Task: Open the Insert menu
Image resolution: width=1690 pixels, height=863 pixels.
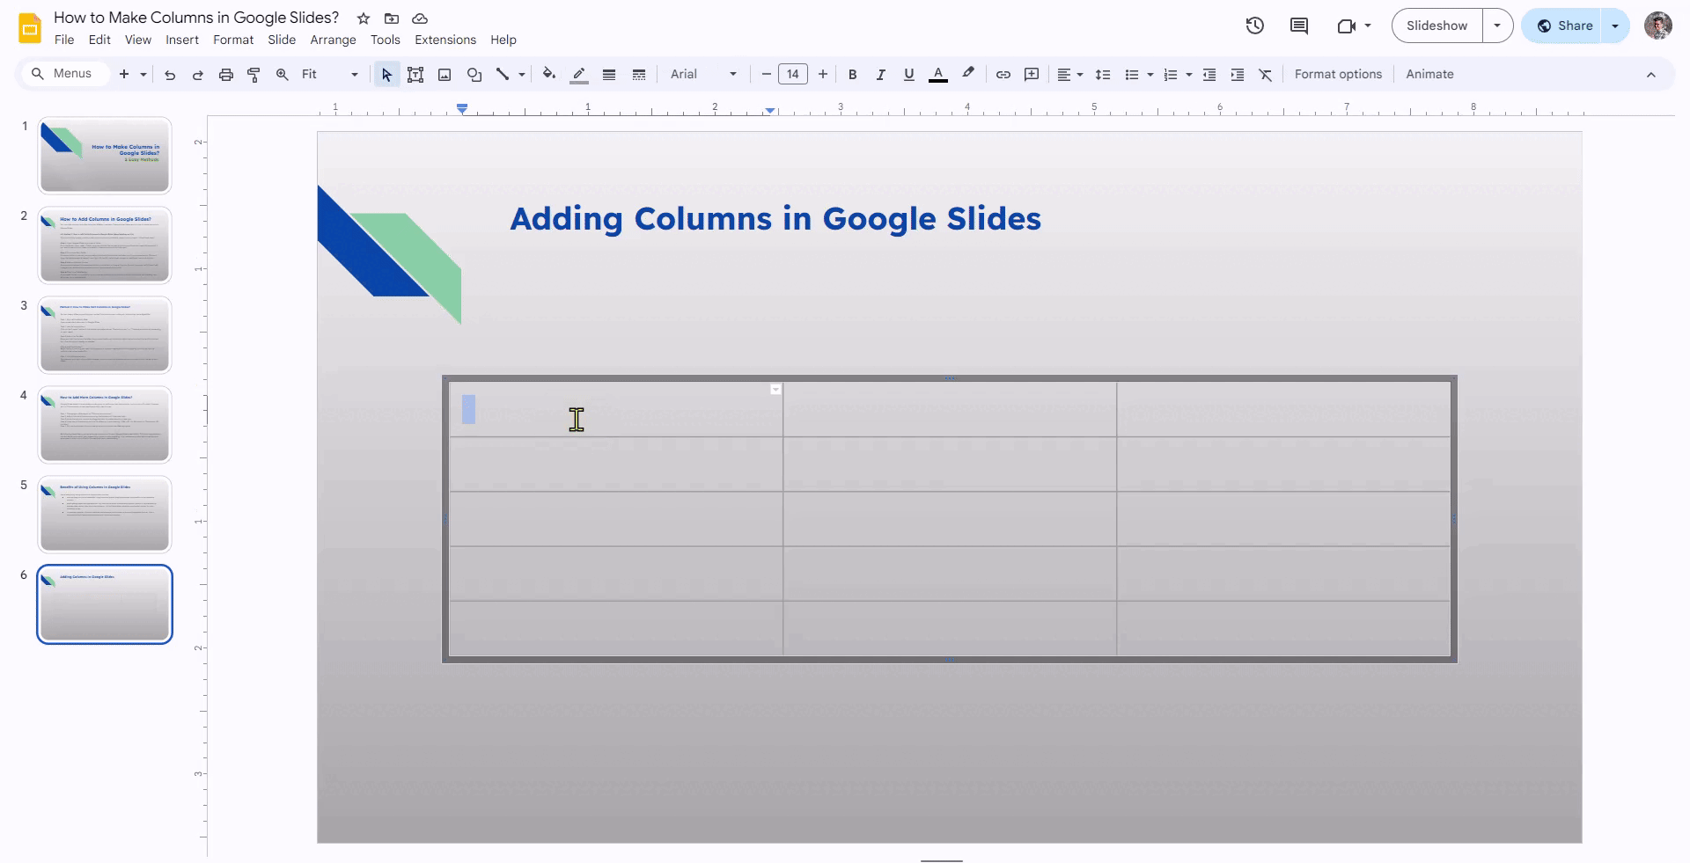Action: tap(182, 40)
